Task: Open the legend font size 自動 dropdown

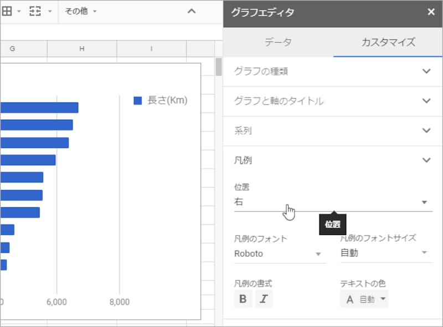Action: pos(385,253)
